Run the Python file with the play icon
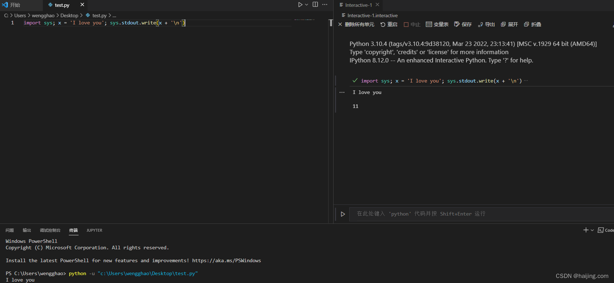The height and width of the screenshot is (283, 614). point(300,5)
